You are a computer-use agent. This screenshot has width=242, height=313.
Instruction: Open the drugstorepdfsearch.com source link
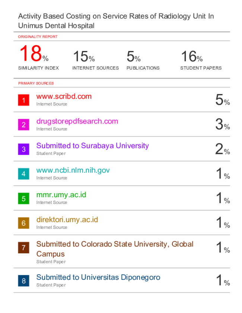77,121
